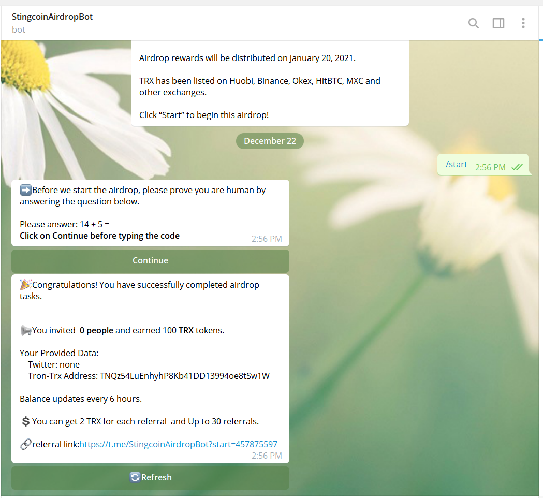Click the right arrow emoji before 'Before we start'
Screen dimensions: 543x498
[x=26, y=190]
